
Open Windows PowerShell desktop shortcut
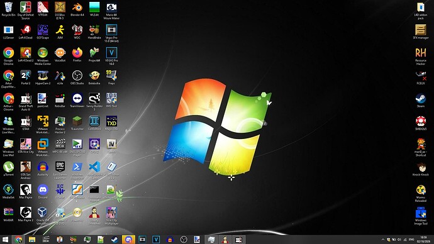coord(77,170)
